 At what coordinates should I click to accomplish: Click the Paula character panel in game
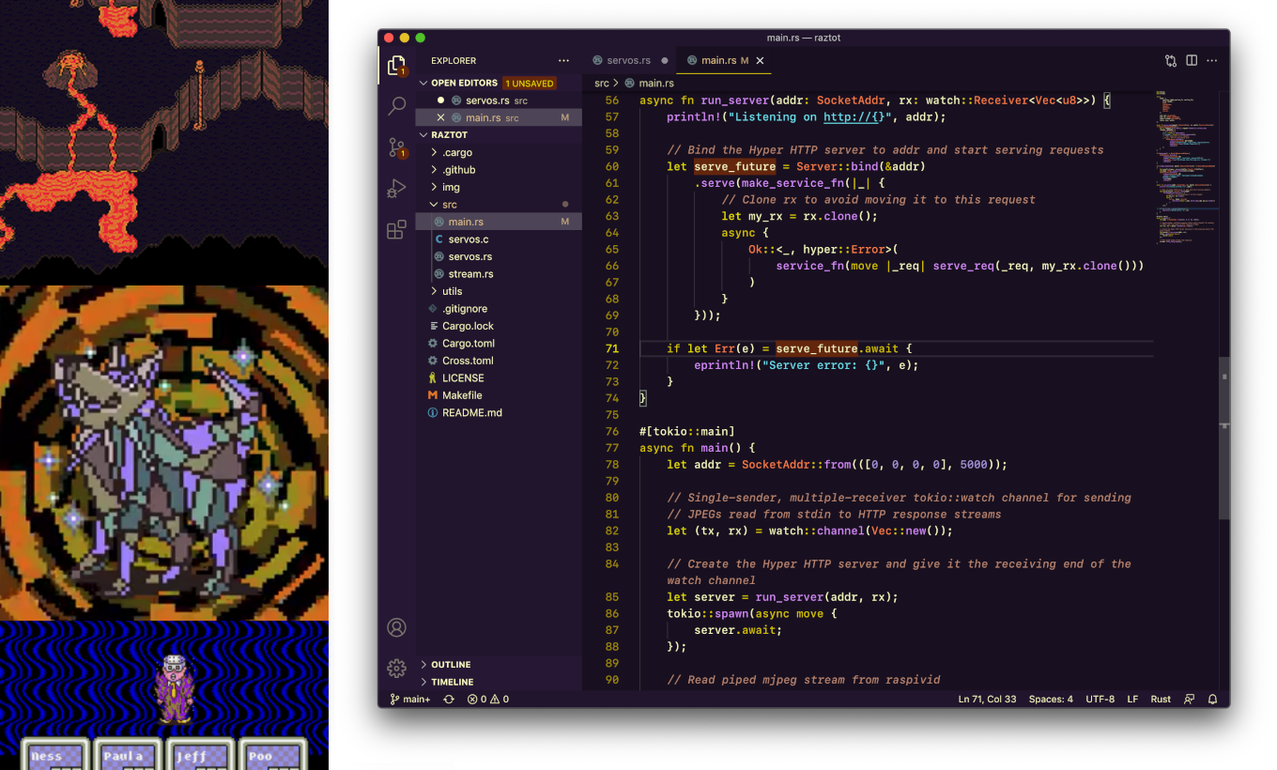pos(128,756)
